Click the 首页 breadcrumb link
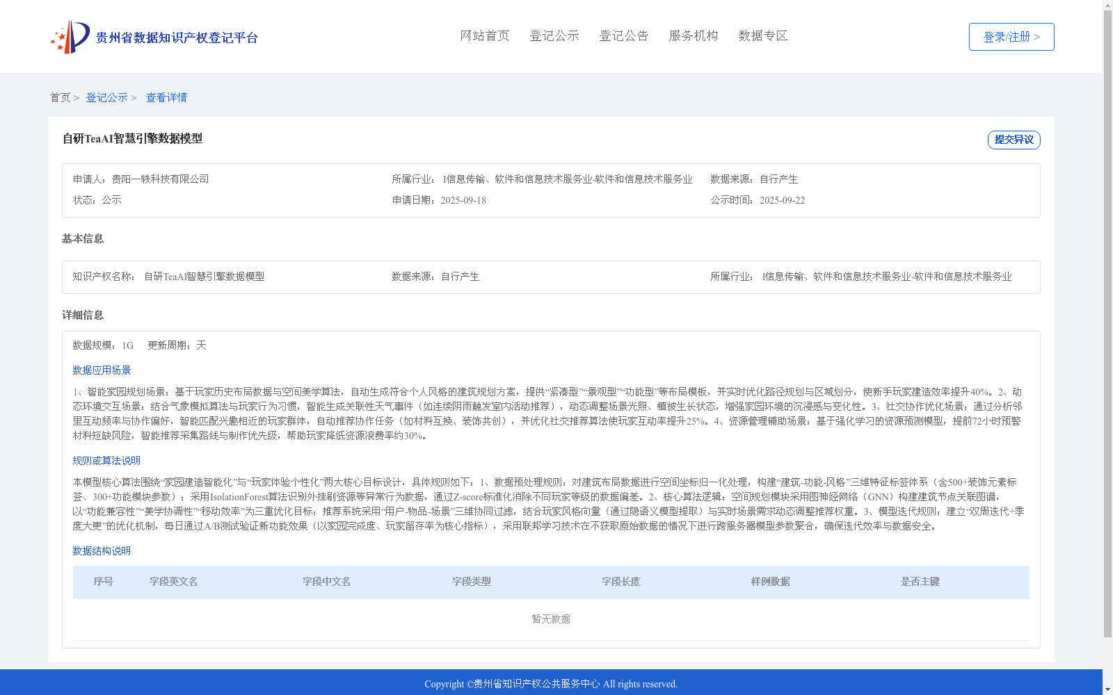The image size is (1113, 695). tap(60, 98)
